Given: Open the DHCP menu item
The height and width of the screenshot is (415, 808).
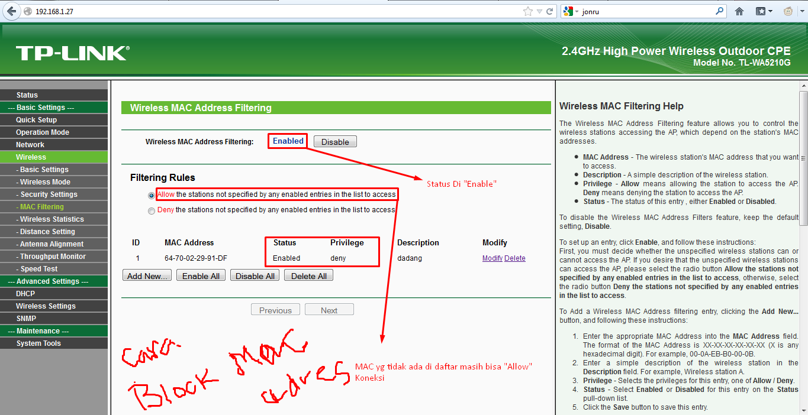Looking at the screenshot, I should 54,294.
